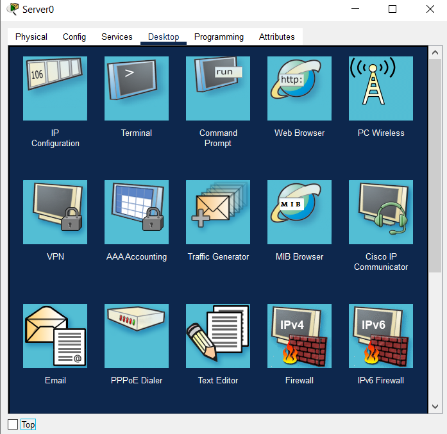
Task: Open the Email app
Action: 55,336
